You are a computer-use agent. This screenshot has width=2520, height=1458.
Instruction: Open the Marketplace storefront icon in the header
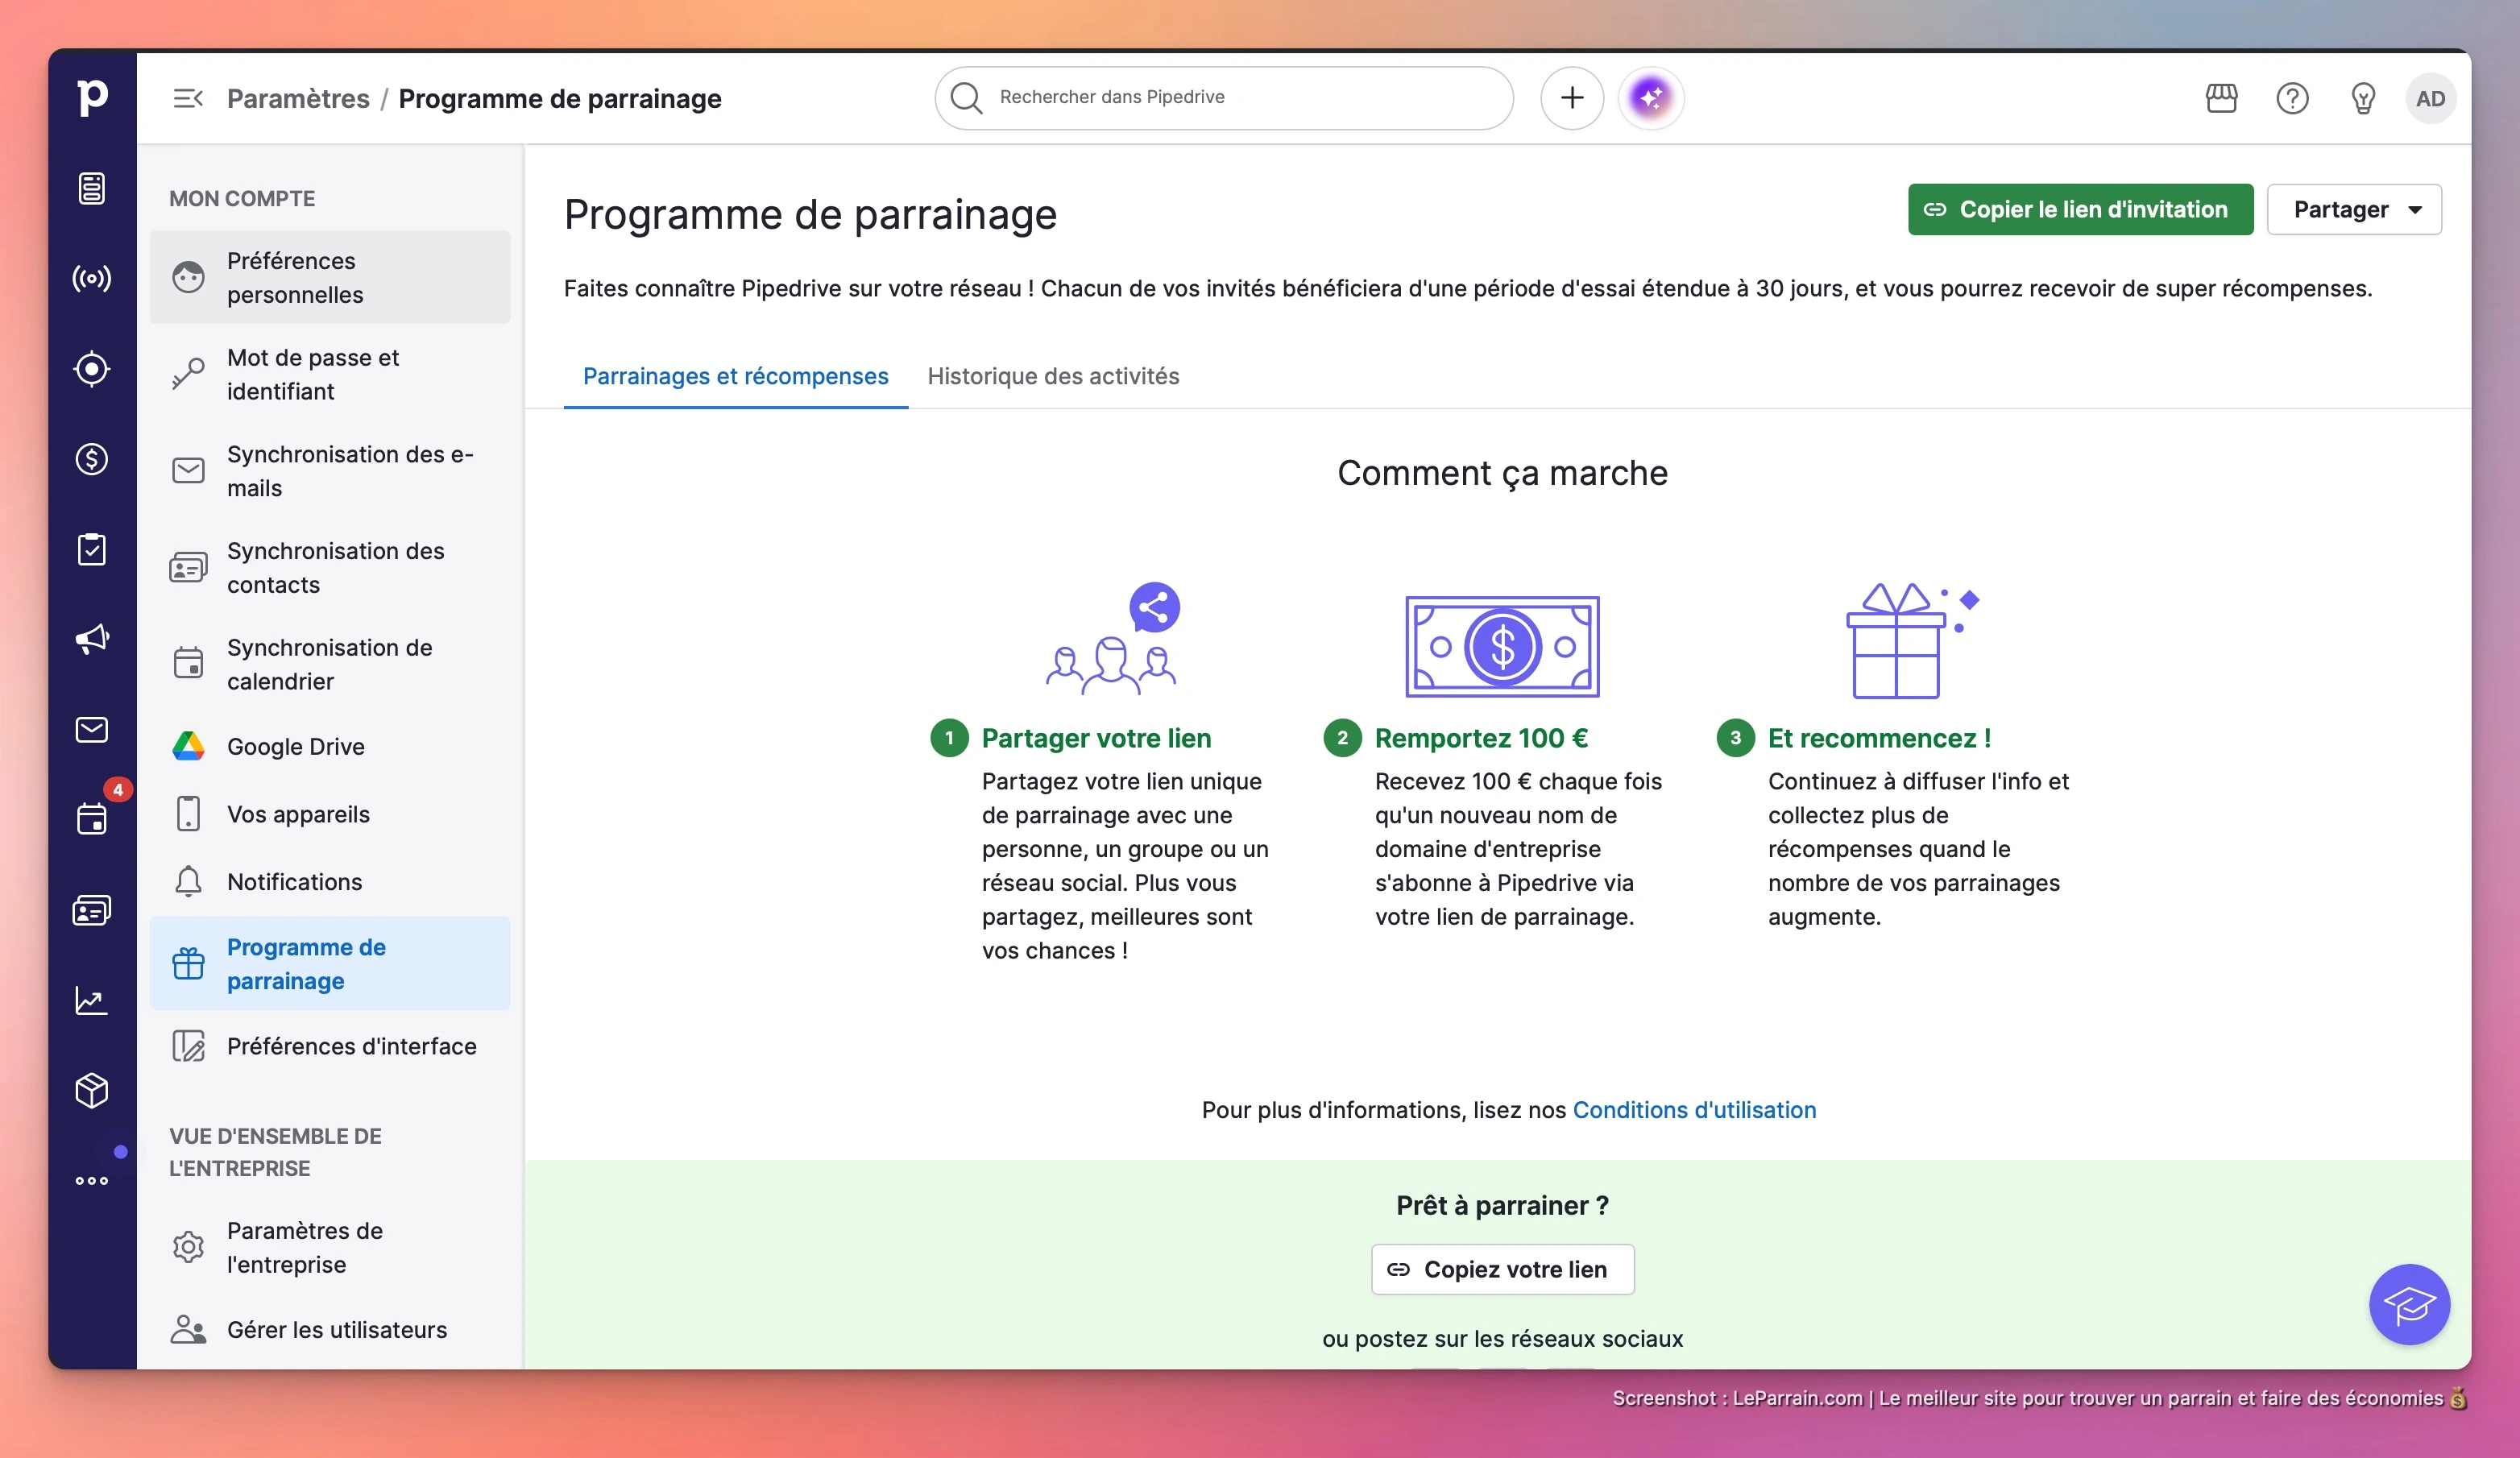2221,97
